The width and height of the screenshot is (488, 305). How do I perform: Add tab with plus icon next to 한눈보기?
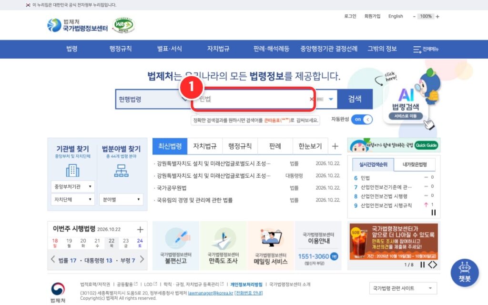pos(335,146)
